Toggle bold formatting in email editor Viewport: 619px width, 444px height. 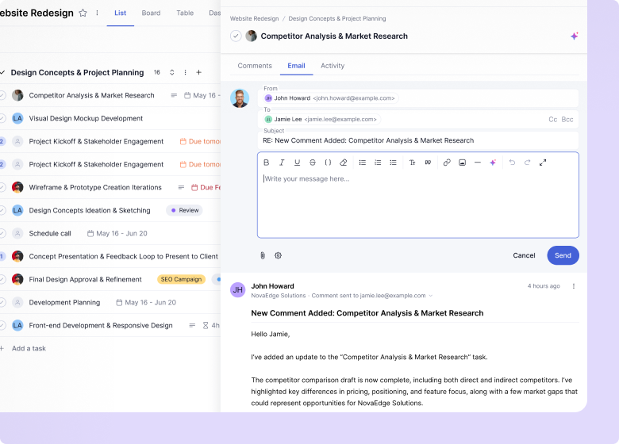pos(266,163)
